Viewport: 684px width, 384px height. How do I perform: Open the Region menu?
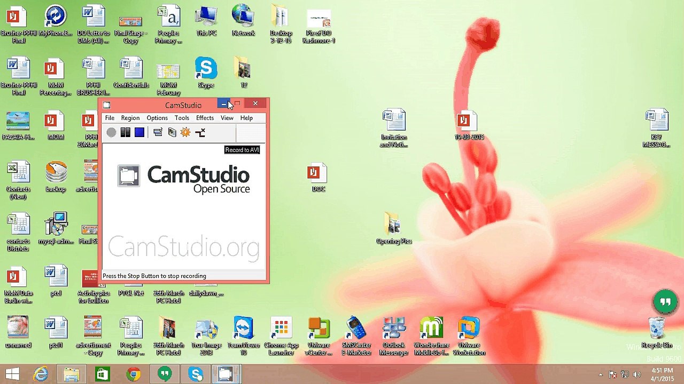click(130, 118)
